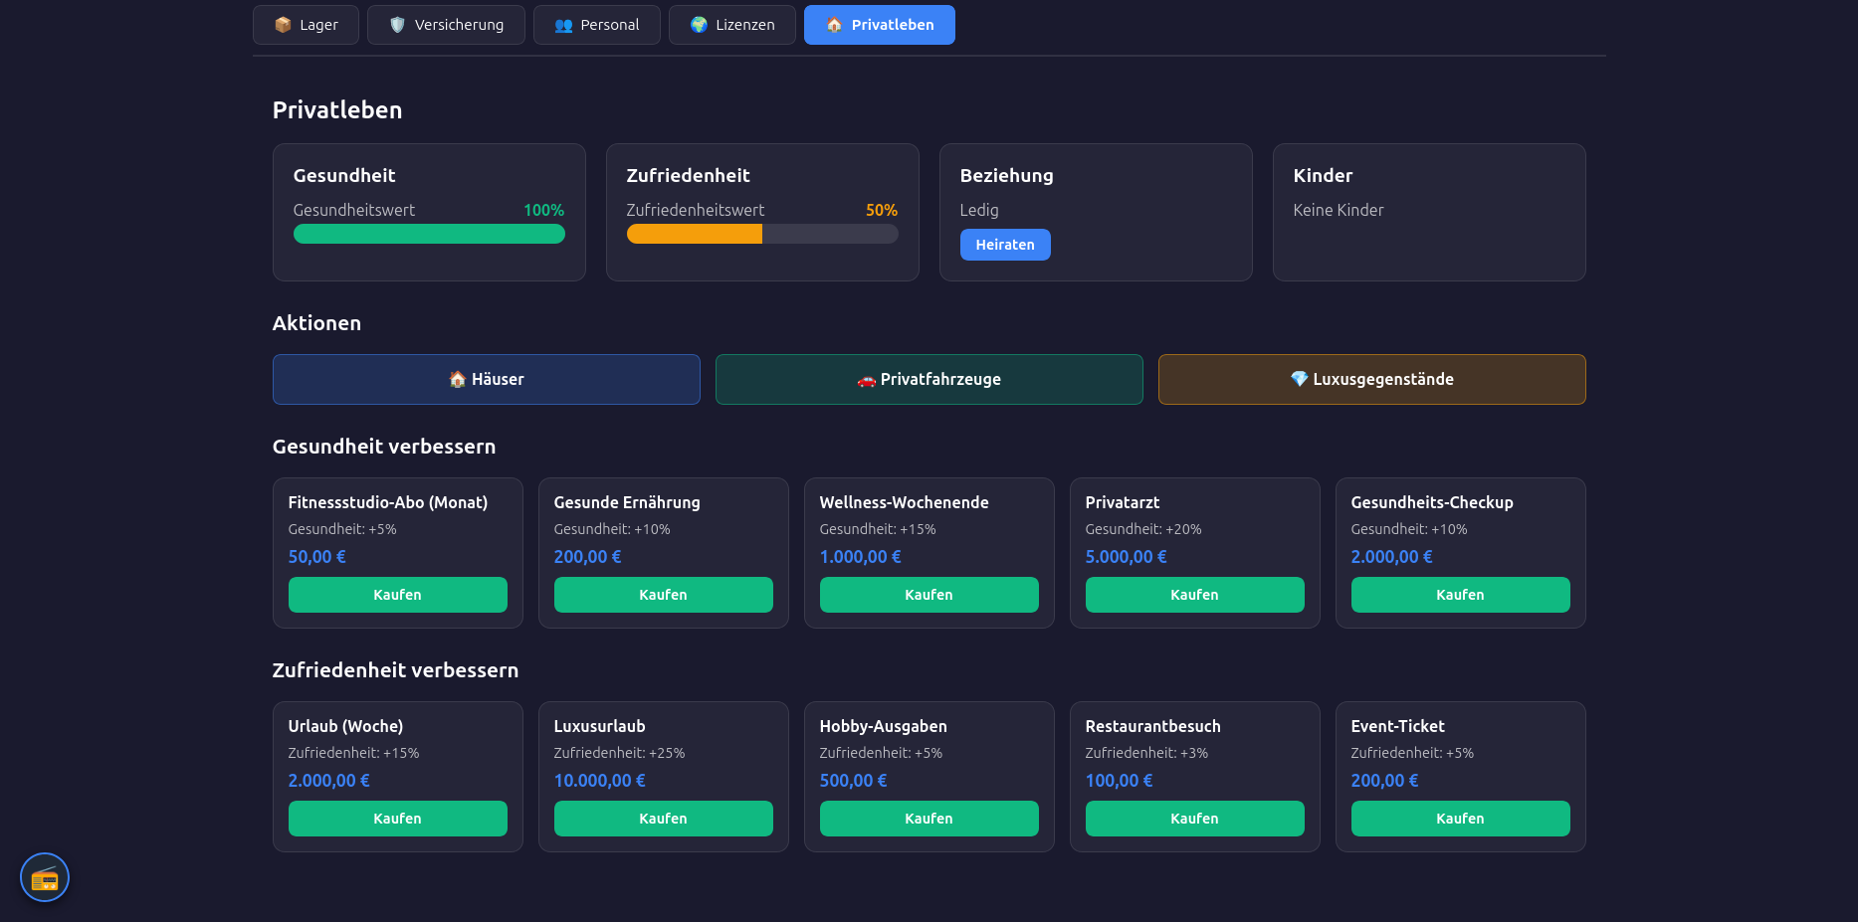This screenshot has width=1858, height=922.
Task: Click the Gesundheitswert label
Action: click(x=354, y=210)
